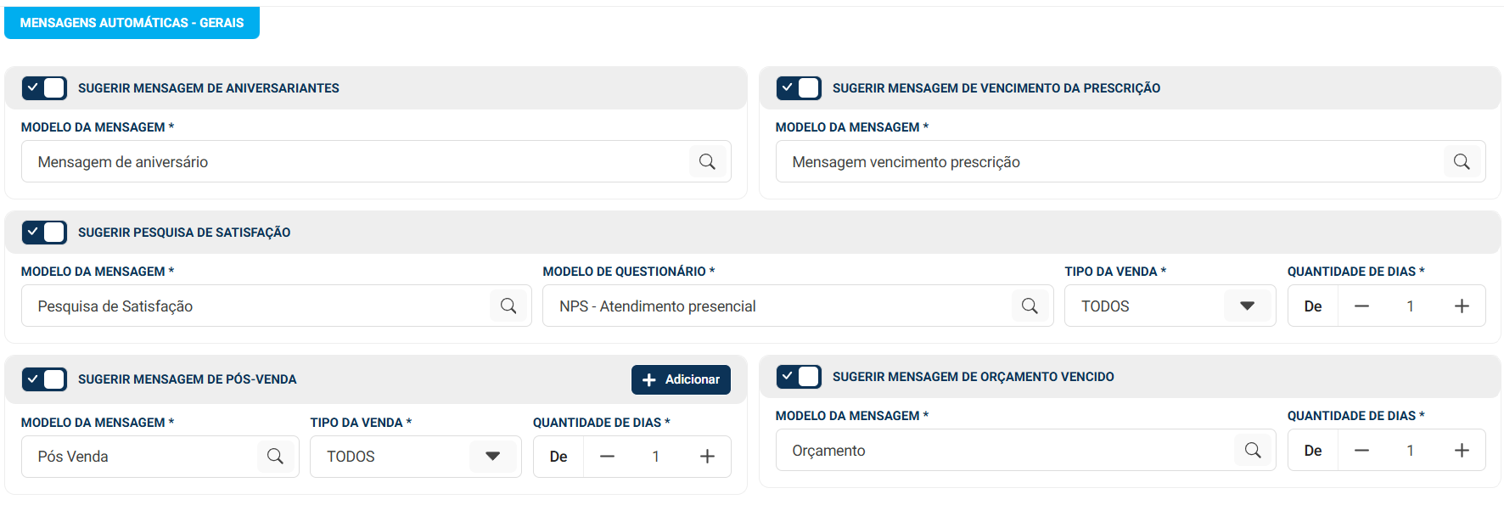
Task: Disable Sugerir Pesquisa de Satisfação switch
Action: click(44, 233)
